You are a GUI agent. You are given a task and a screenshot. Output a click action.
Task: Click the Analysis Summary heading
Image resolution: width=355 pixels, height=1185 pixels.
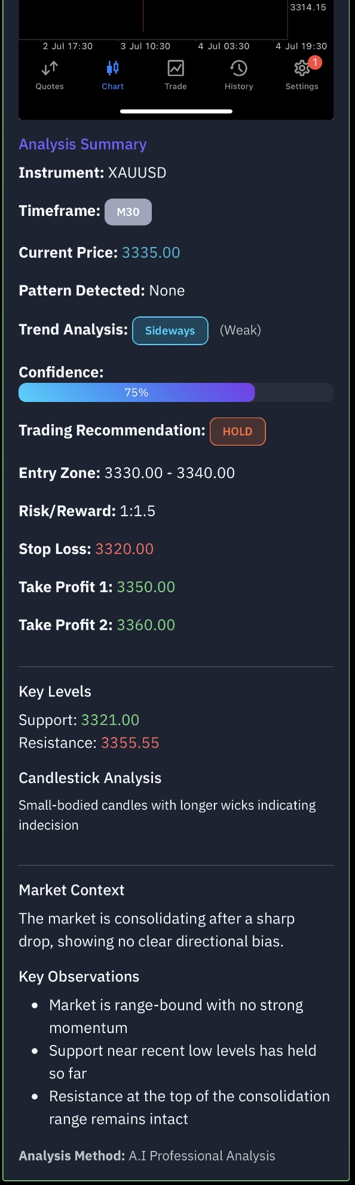(82, 144)
